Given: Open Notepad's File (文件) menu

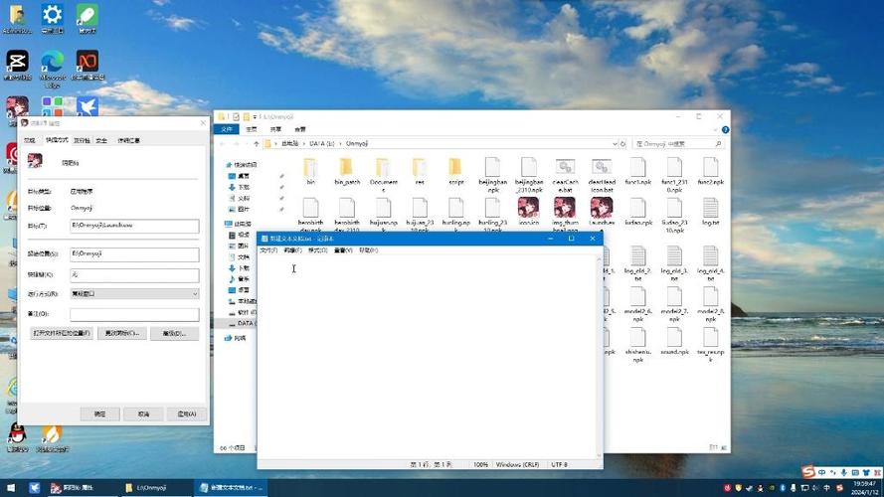Looking at the screenshot, I should [x=268, y=250].
